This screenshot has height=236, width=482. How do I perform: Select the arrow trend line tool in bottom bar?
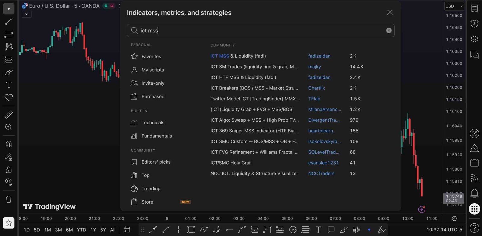coord(153,230)
